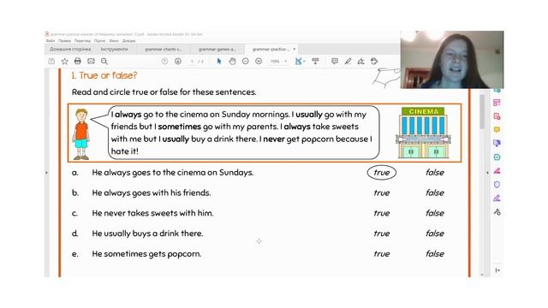
Task: Click the '1. True or false?' heading
Action: [x=104, y=75]
